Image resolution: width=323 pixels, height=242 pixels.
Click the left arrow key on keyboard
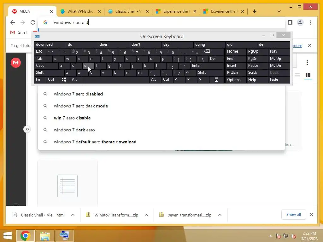click(x=176, y=80)
